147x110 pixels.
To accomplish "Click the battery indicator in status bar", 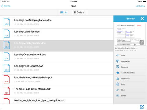I will (145, 2).
